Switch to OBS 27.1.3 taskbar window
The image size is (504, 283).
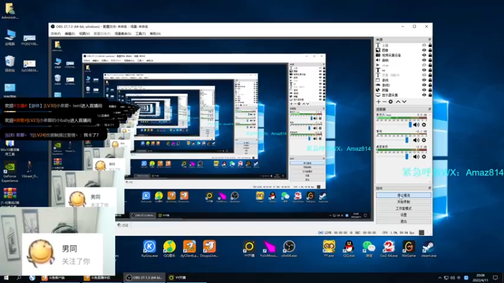tap(144, 278)
